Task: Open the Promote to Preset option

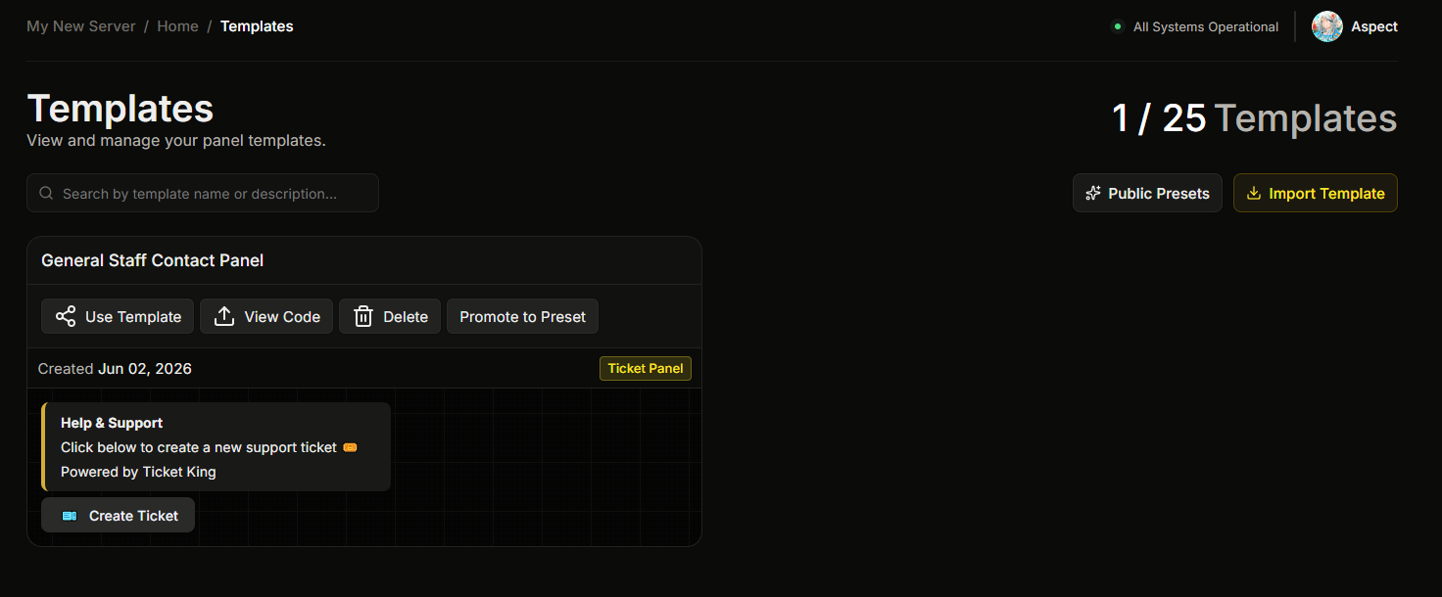Action: 522,316
